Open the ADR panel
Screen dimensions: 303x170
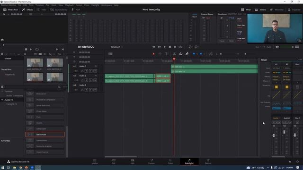pos(76,9)
